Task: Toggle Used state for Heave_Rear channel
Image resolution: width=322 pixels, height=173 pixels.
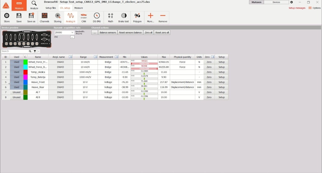Action: [x=17, y=87]
